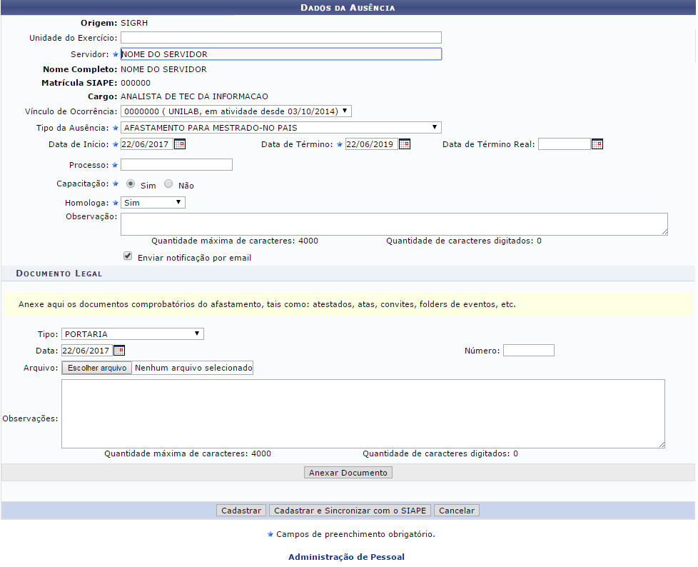This screenshot has width=698, height=567.
Task: Toggle Enviar notificação por email checkbox
Action: 128,256
